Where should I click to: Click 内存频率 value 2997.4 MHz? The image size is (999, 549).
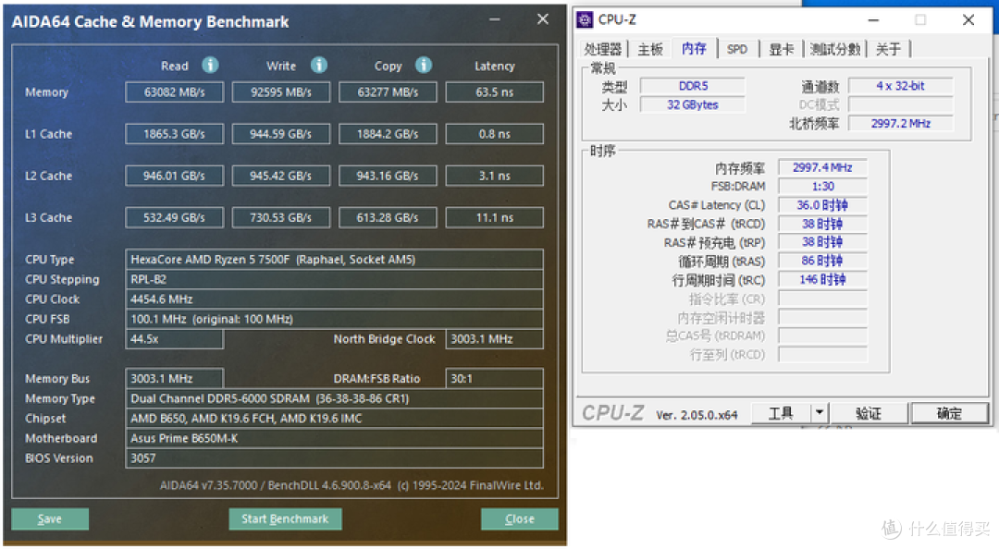(822, 167)
